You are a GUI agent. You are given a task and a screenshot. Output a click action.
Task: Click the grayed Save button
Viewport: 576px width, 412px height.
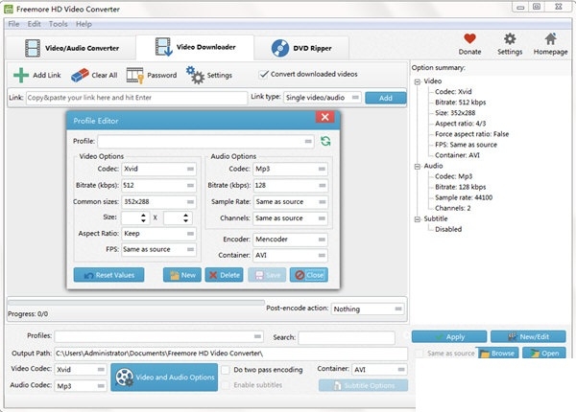tap(267, 275)
